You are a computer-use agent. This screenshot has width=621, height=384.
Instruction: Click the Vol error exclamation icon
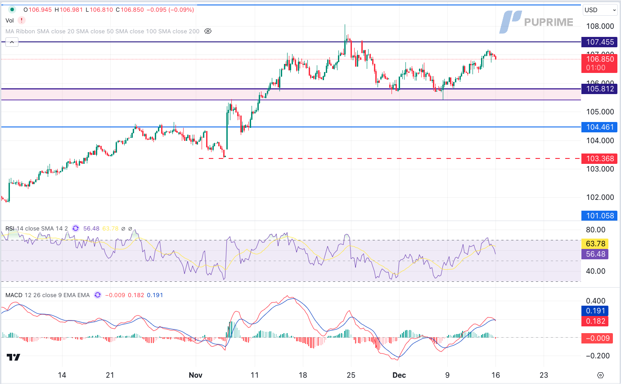click(x=22, y=20)
